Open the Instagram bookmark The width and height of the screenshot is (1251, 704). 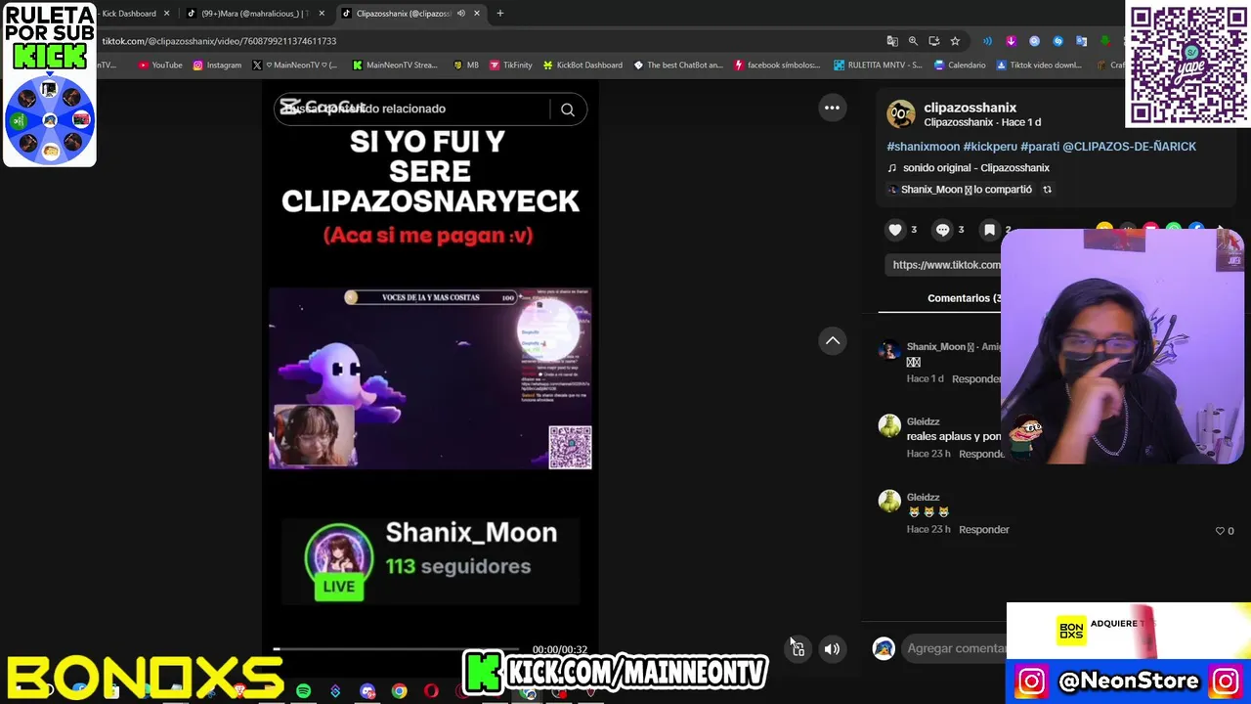[x=217, y=66]
